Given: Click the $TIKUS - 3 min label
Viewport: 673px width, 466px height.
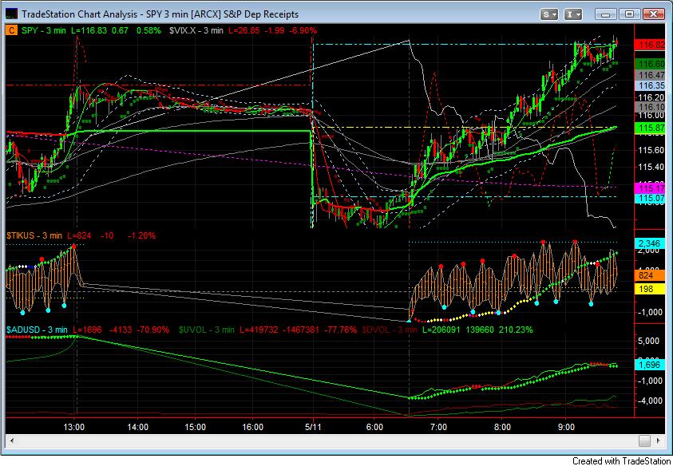Looking at the screenshot, I should [x=34, y=235].
